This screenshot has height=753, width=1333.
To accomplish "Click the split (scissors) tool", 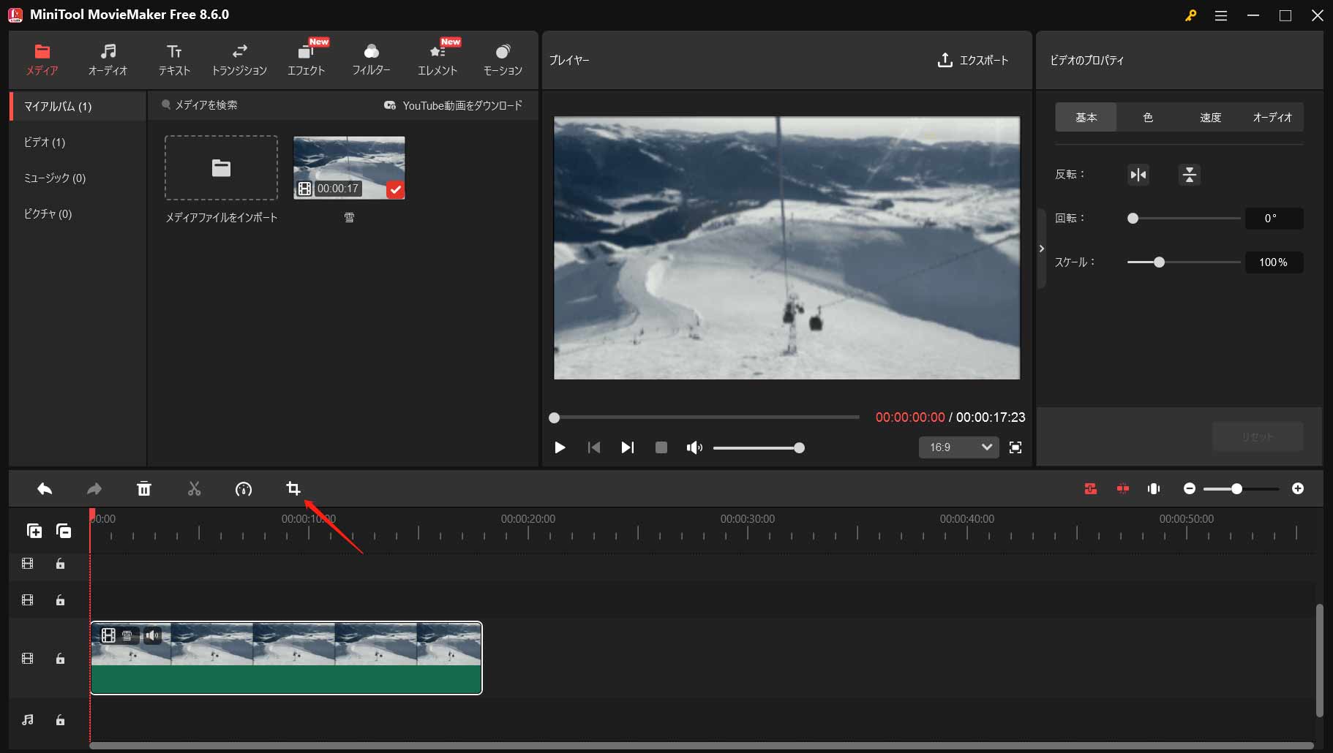I will pos(194,488).
